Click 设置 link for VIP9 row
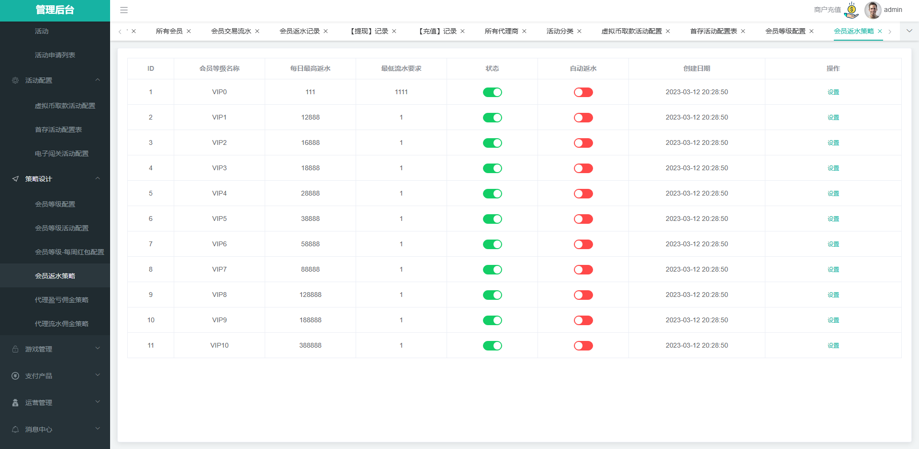919x449 pixels. pyautogui.click(x=833, y=320)
